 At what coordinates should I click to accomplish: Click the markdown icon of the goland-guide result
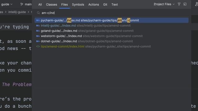tap(38, 31)
